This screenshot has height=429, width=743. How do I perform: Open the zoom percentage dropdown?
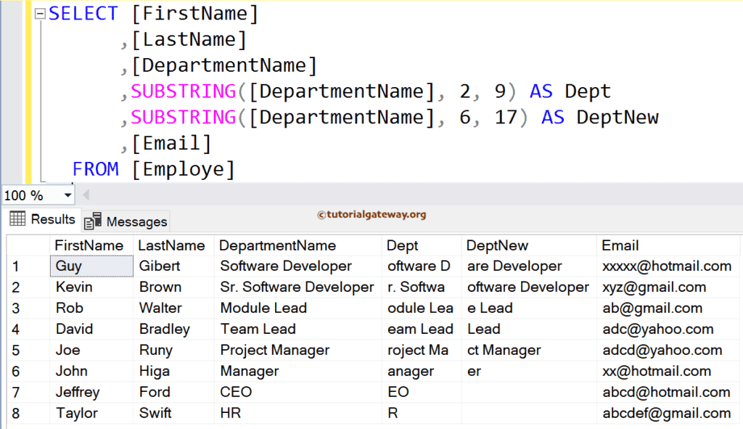click(66, 195)
